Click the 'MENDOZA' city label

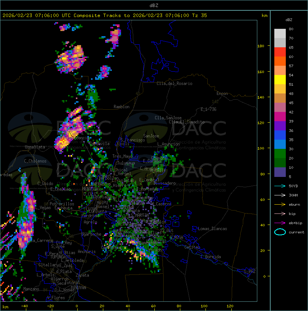tap(90, 188)
